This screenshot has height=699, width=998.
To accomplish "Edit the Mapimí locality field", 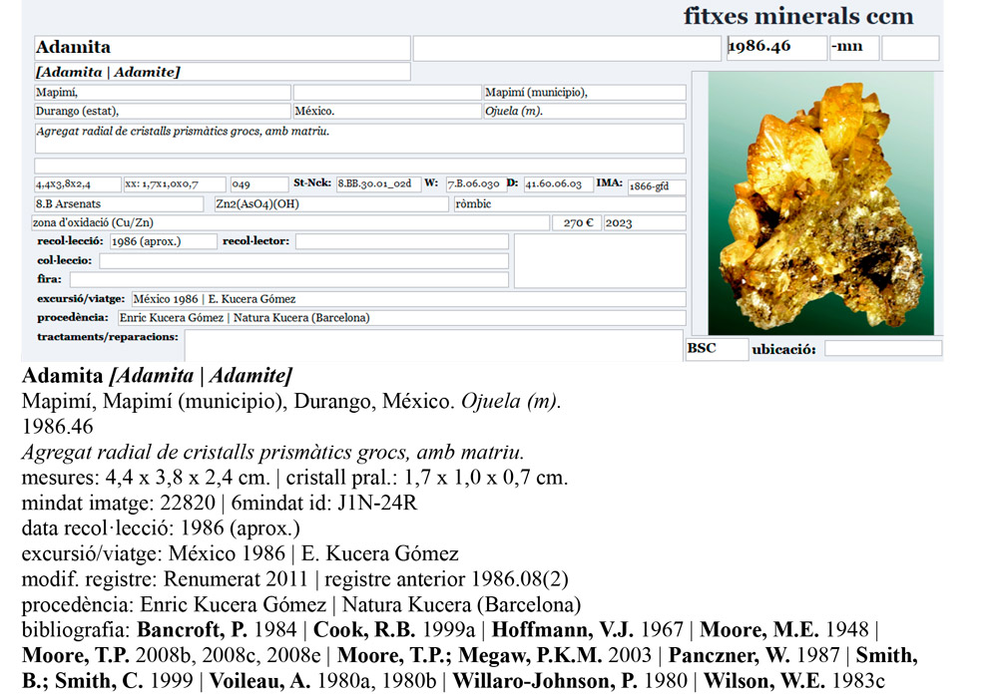I will 160,92.
